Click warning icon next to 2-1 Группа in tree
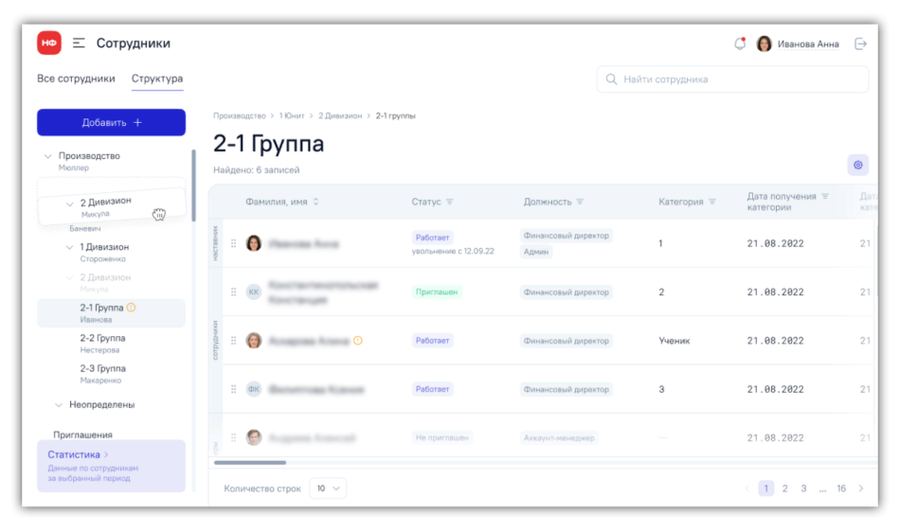This screenshot has height=531, width=900. (131, 308)
